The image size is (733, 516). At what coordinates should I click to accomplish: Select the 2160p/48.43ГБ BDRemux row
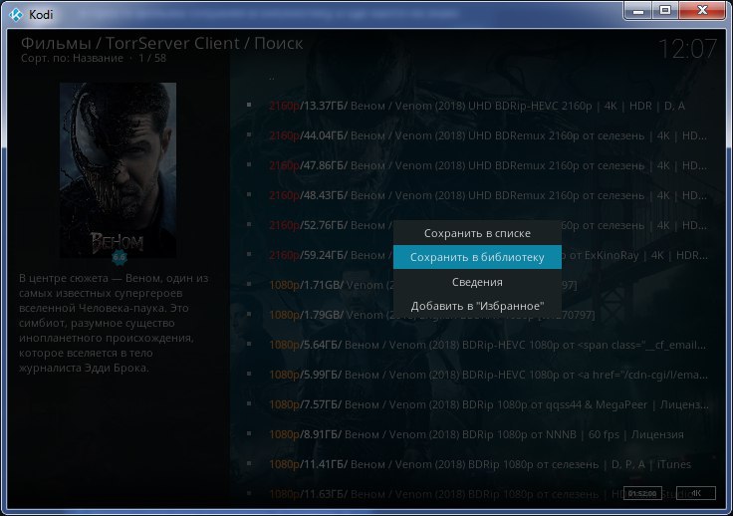477,195
